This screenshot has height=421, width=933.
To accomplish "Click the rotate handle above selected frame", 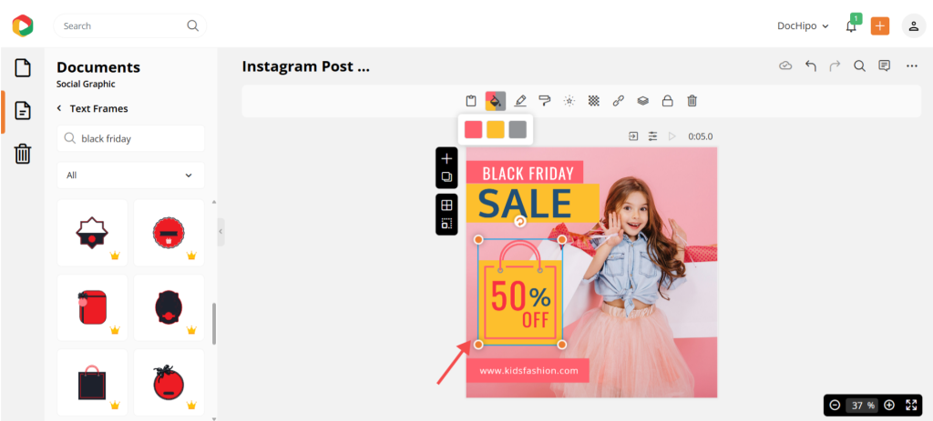I will click(520, 222).
